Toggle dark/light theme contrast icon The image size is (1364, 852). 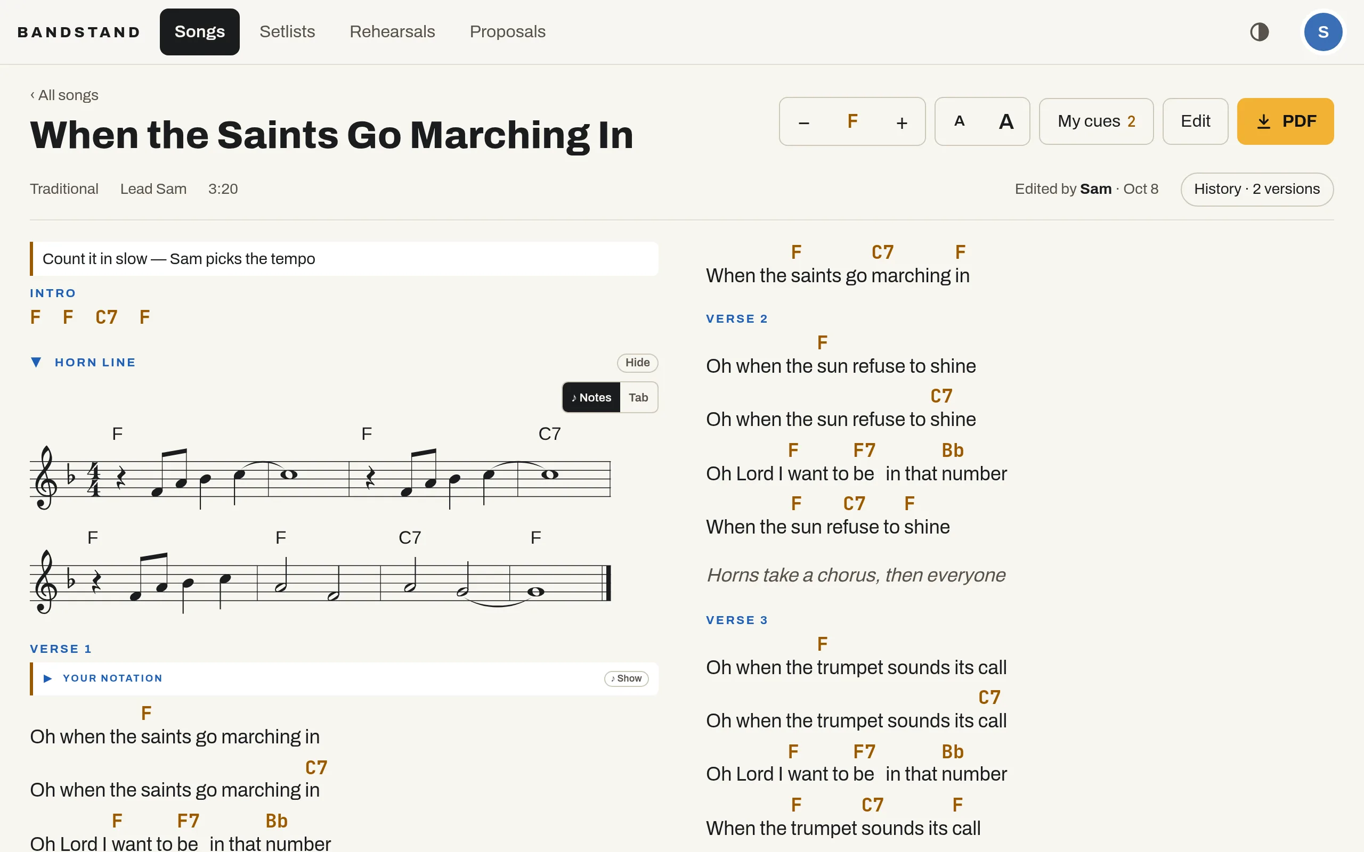[1259, 31]
